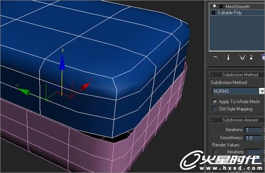This screenshot has height=173, width=265.
Task: Expand the MeshSmooth sub-object box icon
Action: coord(221,7)
